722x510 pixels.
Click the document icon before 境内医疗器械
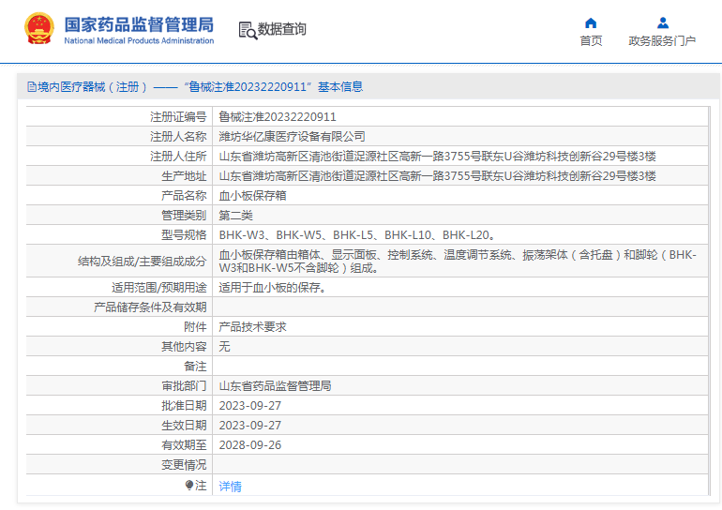click(31, 86)
